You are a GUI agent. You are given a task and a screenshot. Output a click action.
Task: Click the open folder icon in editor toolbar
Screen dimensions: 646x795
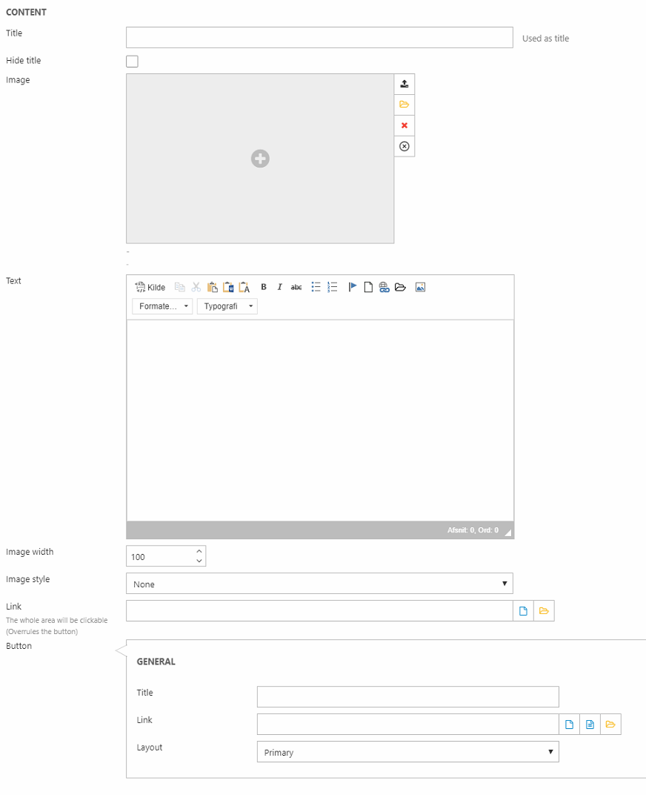point(400,287)
